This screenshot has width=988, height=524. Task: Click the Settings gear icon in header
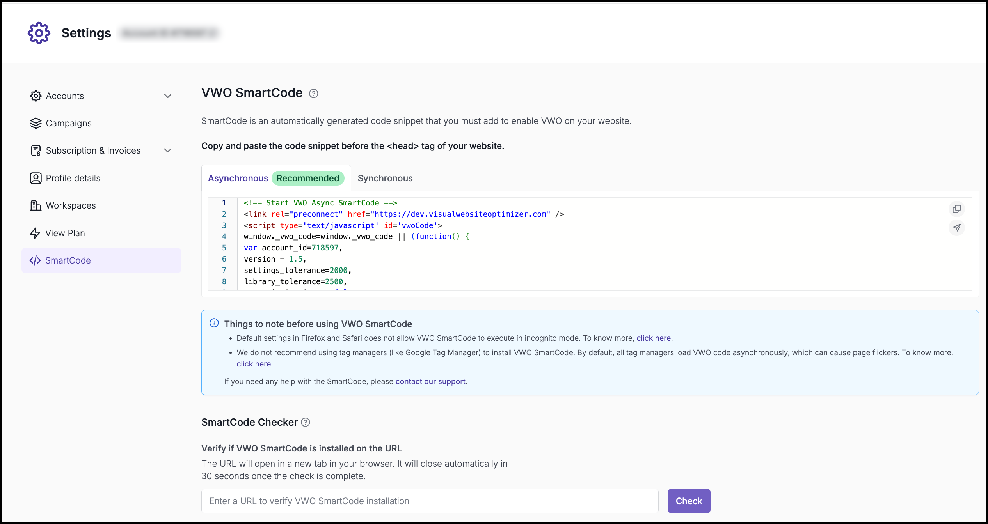(x=39, y=33)
